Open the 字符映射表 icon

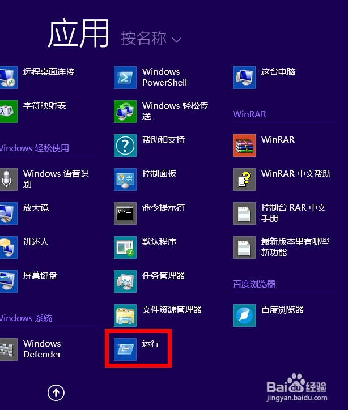pyautogui.click(x=9, y=112)
